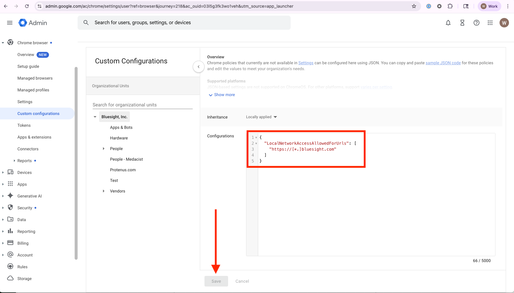Expand the Vendors org unit
The image size is (514, 293).
(x=104, y=191)
